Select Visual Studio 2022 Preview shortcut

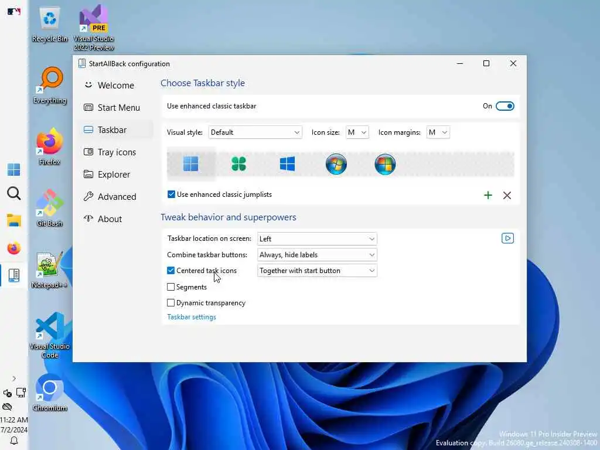click(94, 28)
